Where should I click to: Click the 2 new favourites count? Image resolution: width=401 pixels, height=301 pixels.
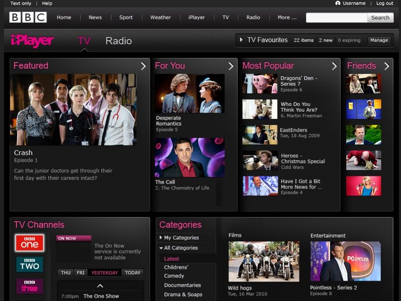(x=326, y=40)
